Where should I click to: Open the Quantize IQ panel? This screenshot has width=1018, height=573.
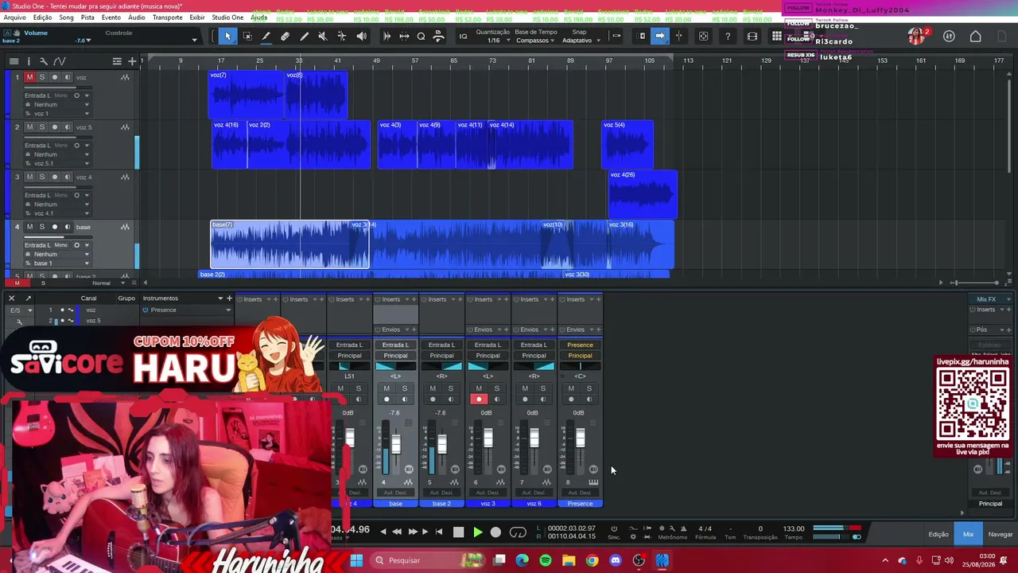(463, 36)
